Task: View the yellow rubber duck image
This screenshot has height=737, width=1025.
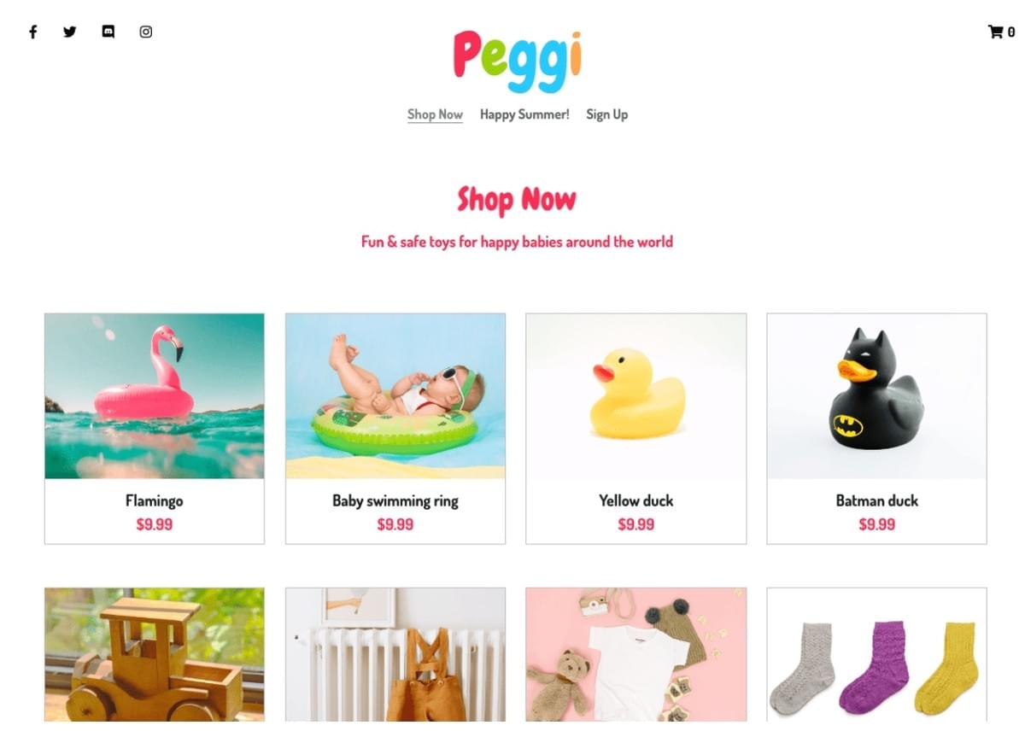Action: click(x=636, y=396)
